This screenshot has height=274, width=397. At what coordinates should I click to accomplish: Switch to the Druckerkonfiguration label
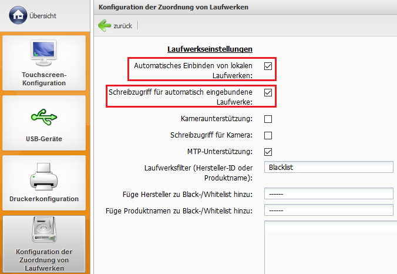pyautogui.click(x=44, y=199)
